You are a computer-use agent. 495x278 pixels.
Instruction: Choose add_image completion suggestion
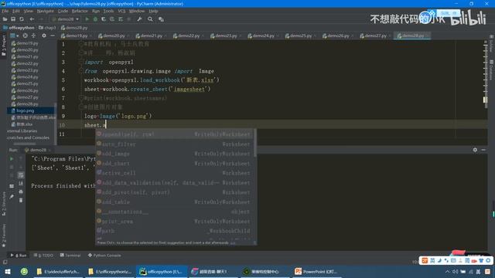click(174, 154)
